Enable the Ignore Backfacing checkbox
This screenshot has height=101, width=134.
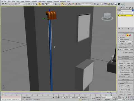pyautogui.click(x=119, y=40)
